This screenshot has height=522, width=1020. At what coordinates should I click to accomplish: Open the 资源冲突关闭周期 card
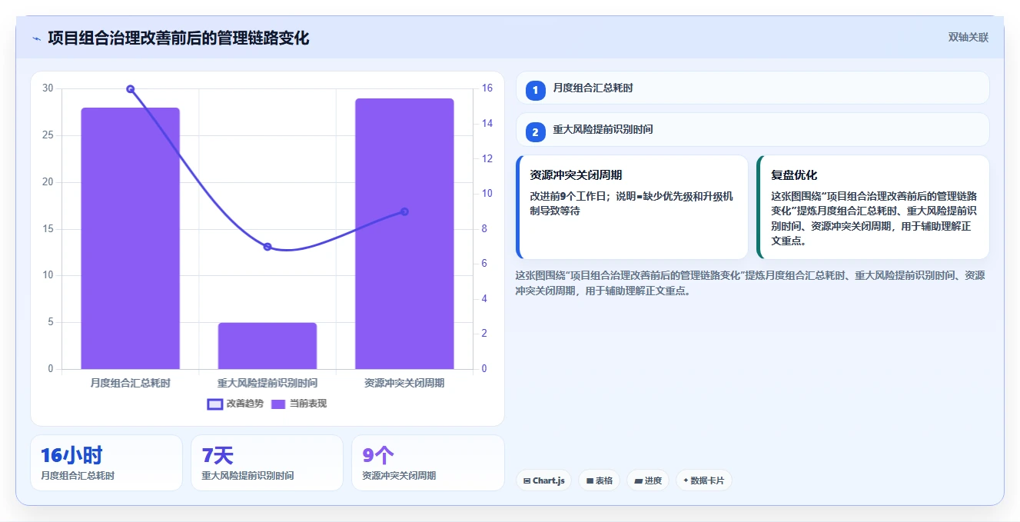632,208
